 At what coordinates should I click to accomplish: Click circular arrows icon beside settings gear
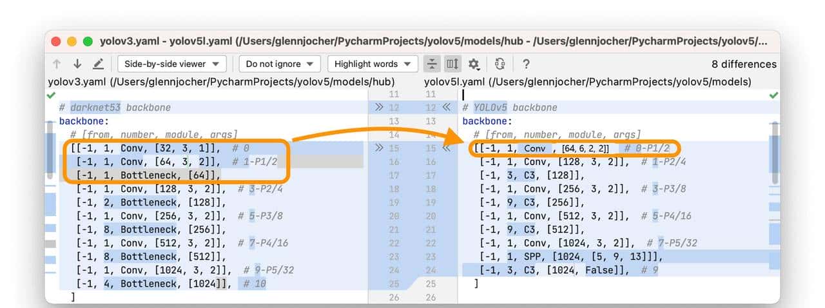point(500,64)
